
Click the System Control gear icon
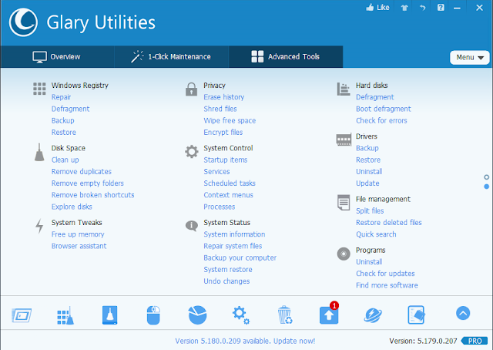pyautogui.click(x=192, y=152)
